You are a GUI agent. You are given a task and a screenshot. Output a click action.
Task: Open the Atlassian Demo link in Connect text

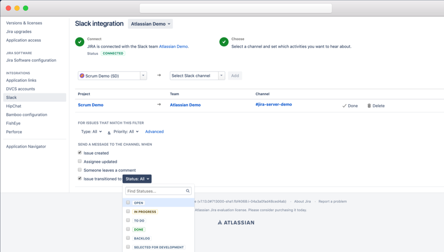[x=173, y=46]
